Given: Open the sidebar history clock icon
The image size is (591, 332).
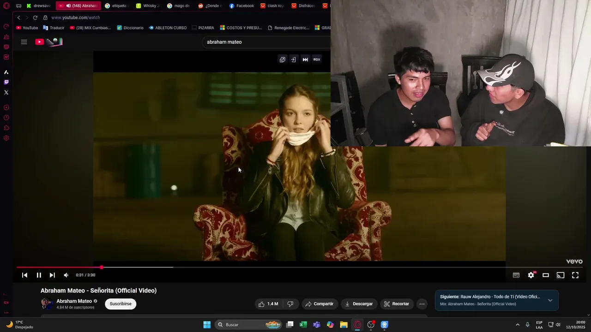Looking at the screenshot, I should [6, 118].
